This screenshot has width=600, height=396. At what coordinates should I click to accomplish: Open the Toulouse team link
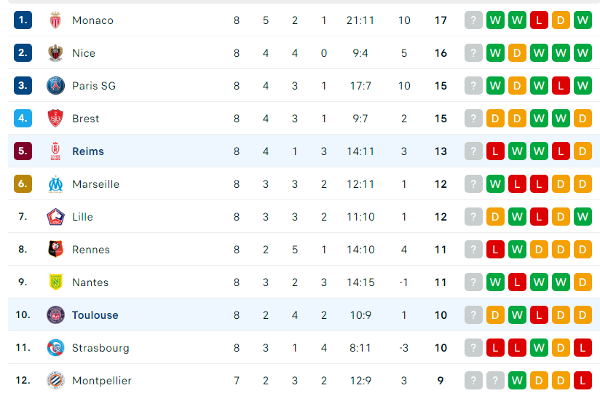pos(95,315)
